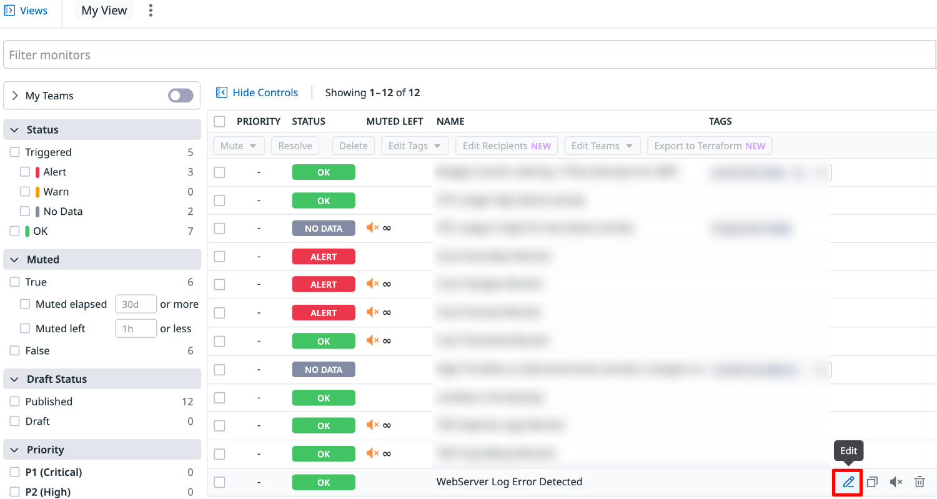Click the muted speaker icon on first NO DATA row

pos(373,228)
